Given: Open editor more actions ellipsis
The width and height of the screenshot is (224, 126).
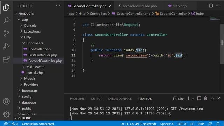Looking at the screenshot, I should pyautogui.click(x=218, y=6).
